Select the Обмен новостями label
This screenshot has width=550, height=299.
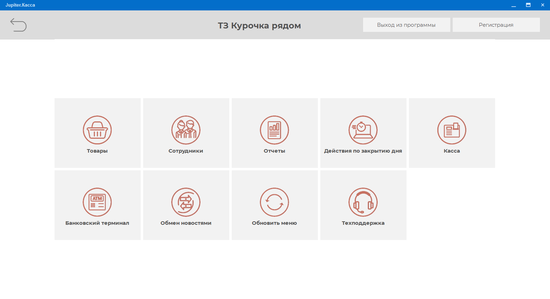click(x=186, y=223)
